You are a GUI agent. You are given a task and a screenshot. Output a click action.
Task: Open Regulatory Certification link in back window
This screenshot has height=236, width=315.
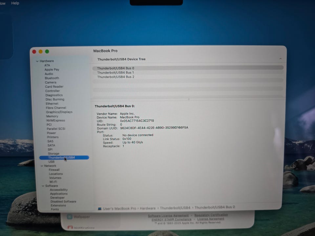tap(211, 215)
